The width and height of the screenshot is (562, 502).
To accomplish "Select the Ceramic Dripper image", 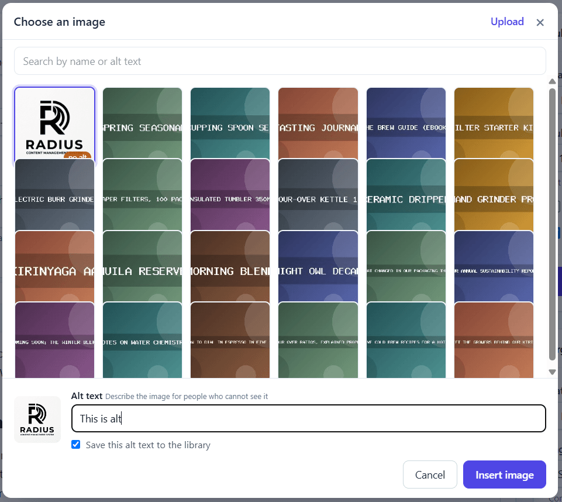I will tap(406, 195).
